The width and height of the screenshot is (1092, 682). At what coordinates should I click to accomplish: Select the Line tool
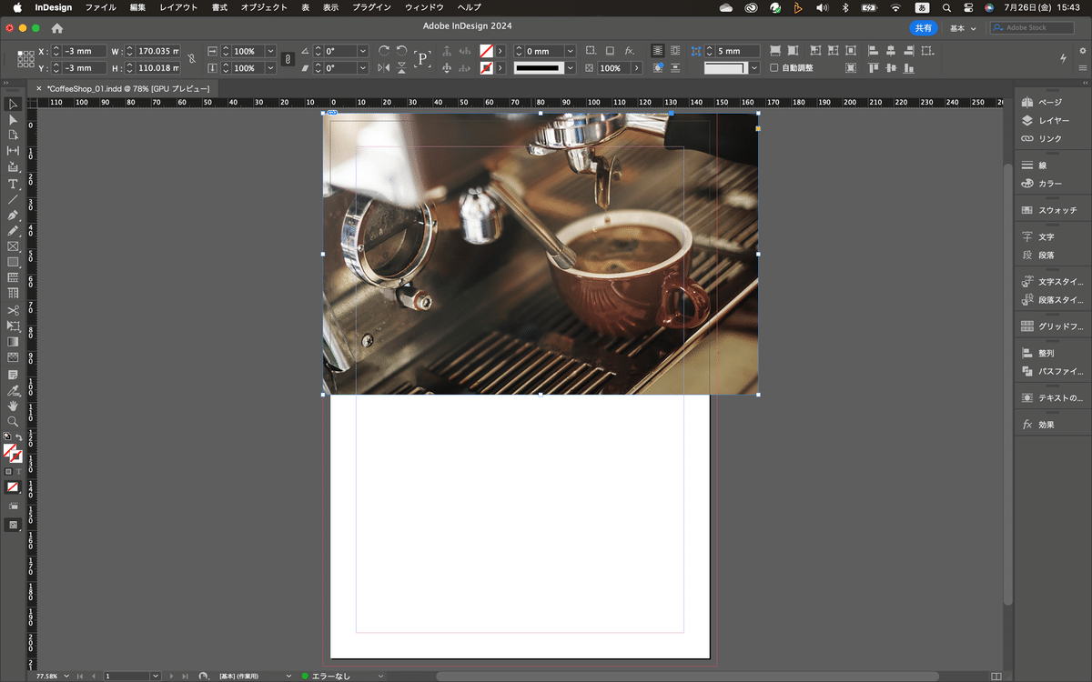[x=13, y=199]
